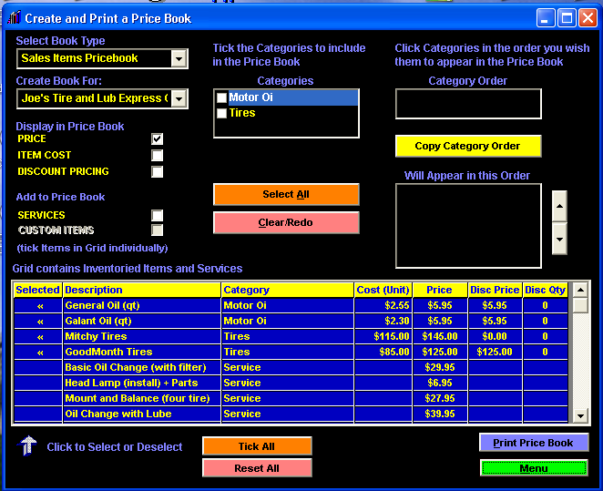Click the app icon in the title bar
Viewport: 603px width, 491px height.
(15, 17)
